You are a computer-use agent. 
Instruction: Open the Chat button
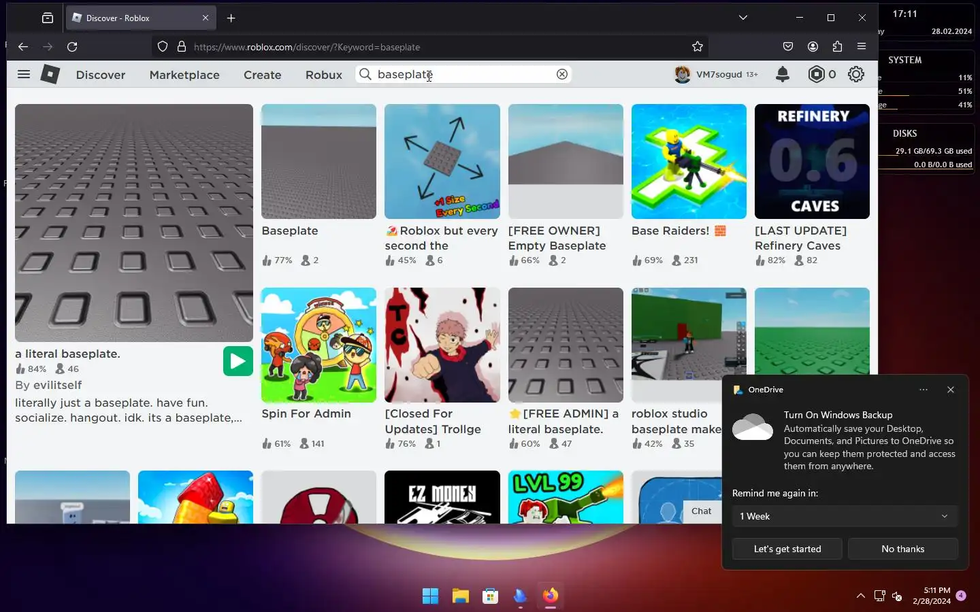(x=702, y=511)
